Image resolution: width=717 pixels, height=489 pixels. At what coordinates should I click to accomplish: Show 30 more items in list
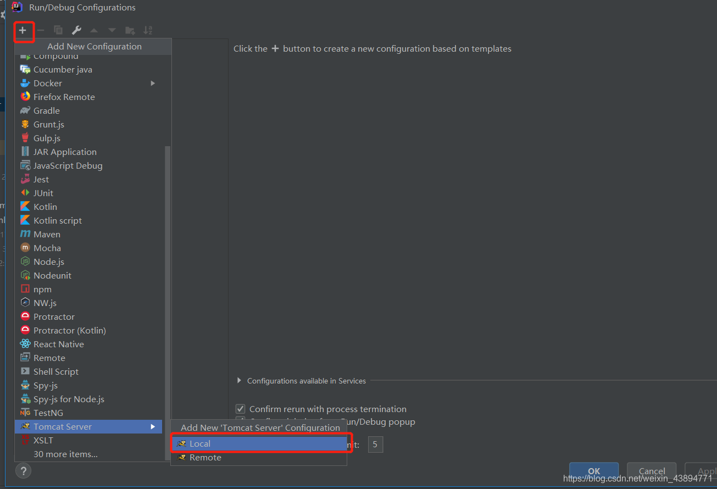coord(88,454)
